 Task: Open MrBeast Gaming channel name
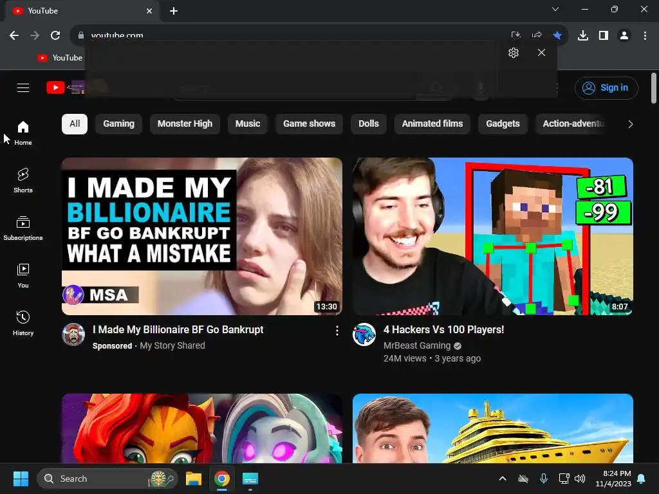417,345
